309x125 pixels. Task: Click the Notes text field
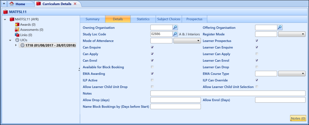pyautogui.click(x=228, y=93)
